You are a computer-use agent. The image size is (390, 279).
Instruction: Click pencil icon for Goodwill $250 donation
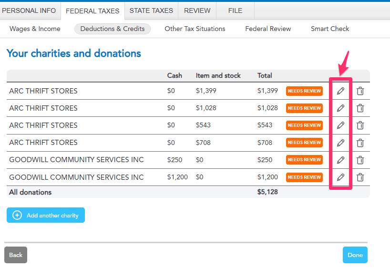[340, 160]
